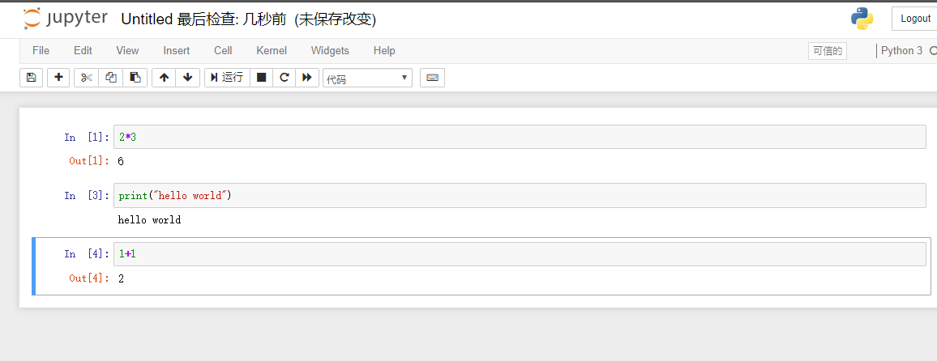Open the Cell menu
The image size is (937, 361).
click(x=223, y=51)
